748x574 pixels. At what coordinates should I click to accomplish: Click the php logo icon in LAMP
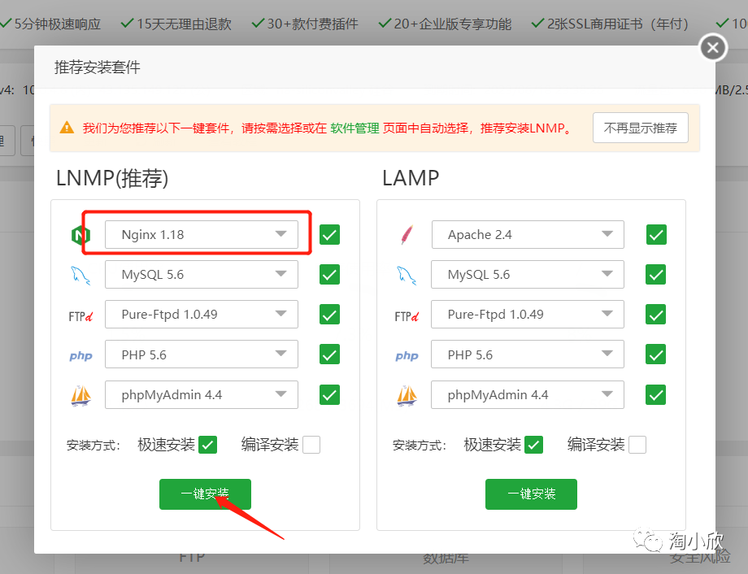pyautogui.click(x=407, y=356)
